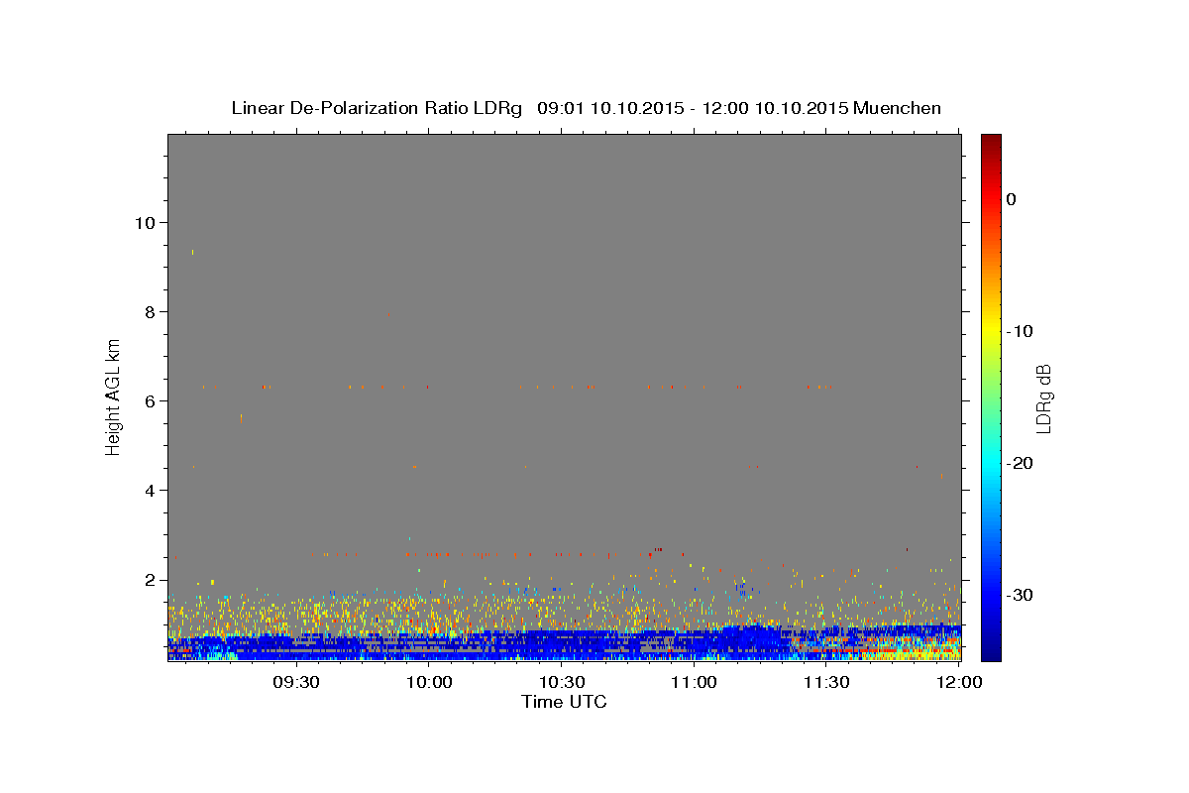
Task: Click the 11:00 time tick label
Action: tap(694, 682)
